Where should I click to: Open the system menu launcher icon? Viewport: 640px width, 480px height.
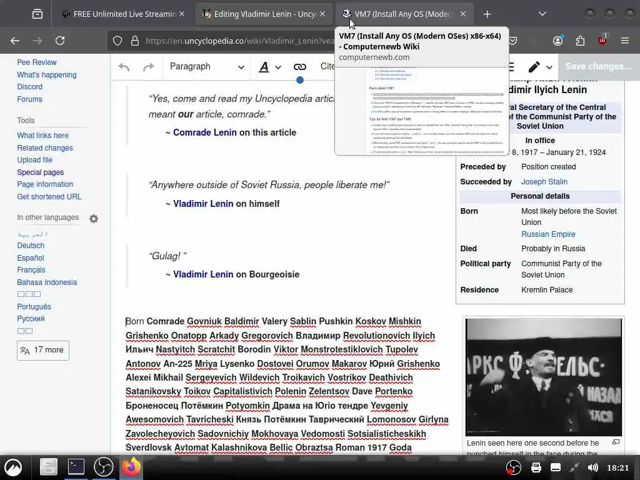[x=13, y=467]
